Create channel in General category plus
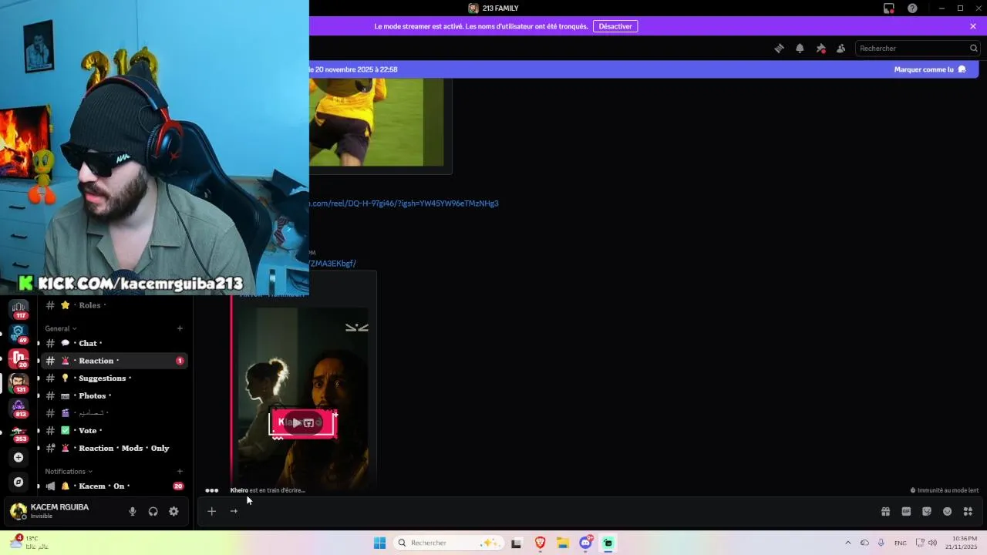This screenshot has height=555, width=987. point(180,328)
